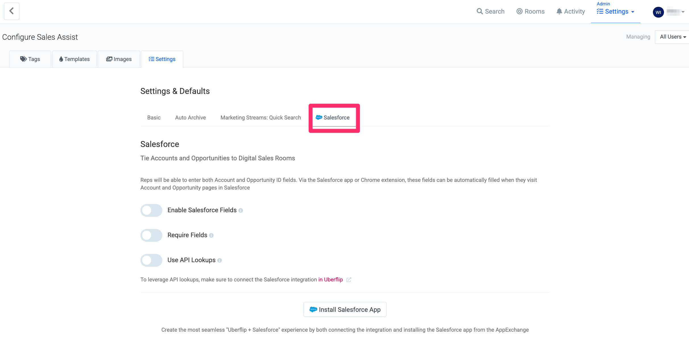689x345 pixels.
Task: Click the Salesforce cloud icon in sub-tab
Action: [x=319, y=117]
